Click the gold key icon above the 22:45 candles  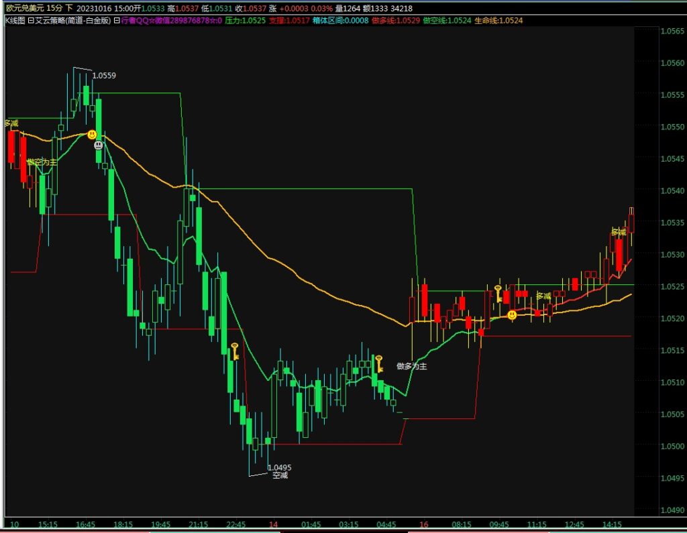(235, 351)
